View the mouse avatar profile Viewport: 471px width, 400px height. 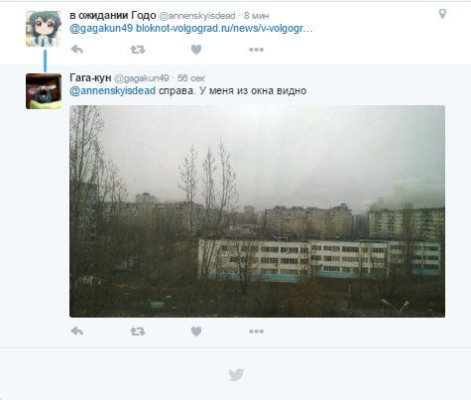point(44,91)
